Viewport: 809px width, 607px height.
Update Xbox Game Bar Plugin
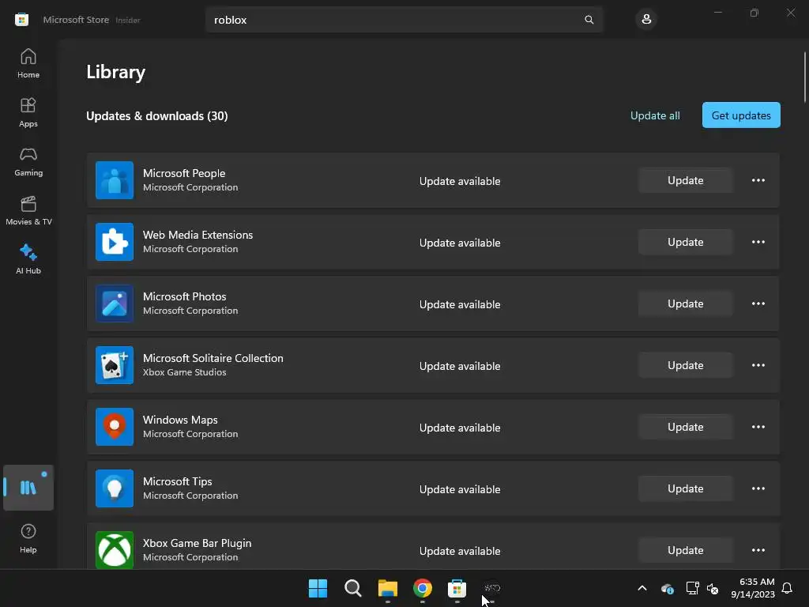(685, 550)
